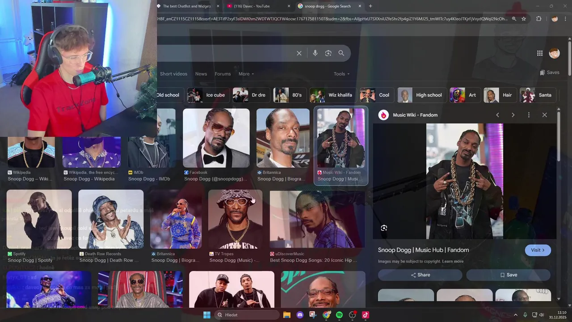Show hidden system tray icons
The image size is (572, 322).
pos(515,315)
